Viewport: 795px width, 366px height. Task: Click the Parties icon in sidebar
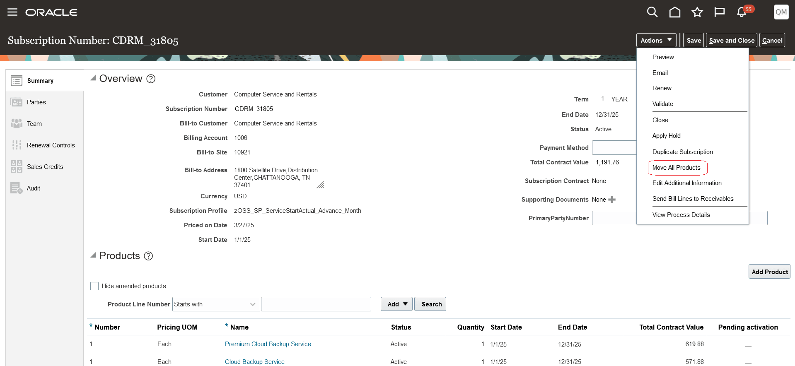17,102
